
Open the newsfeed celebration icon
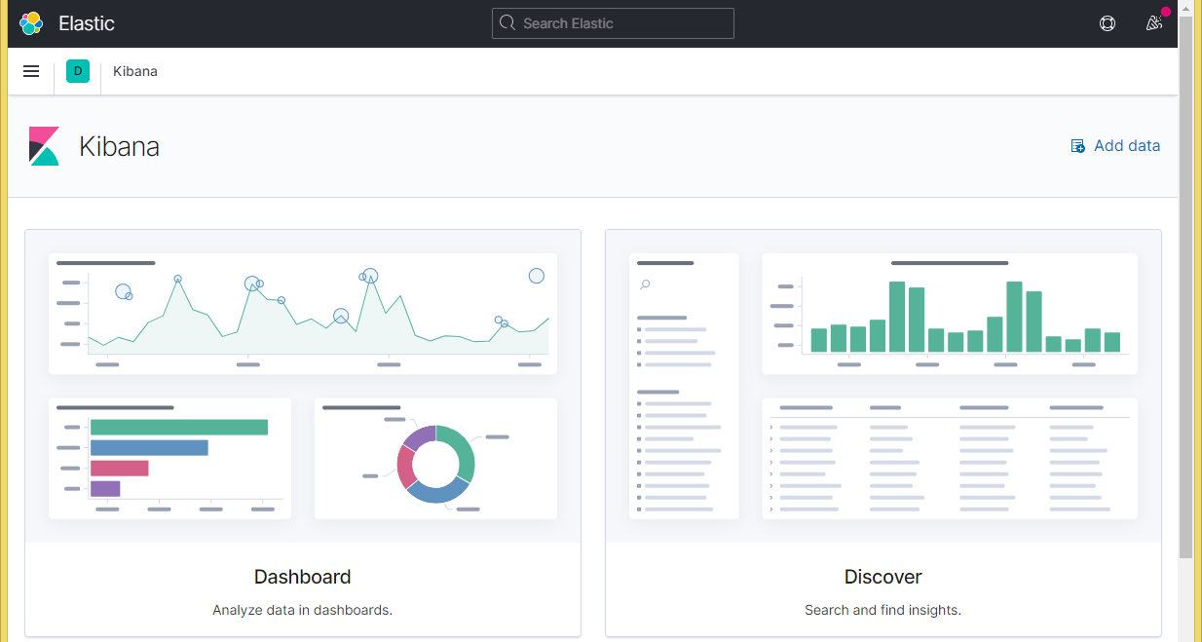[1154, 23]
